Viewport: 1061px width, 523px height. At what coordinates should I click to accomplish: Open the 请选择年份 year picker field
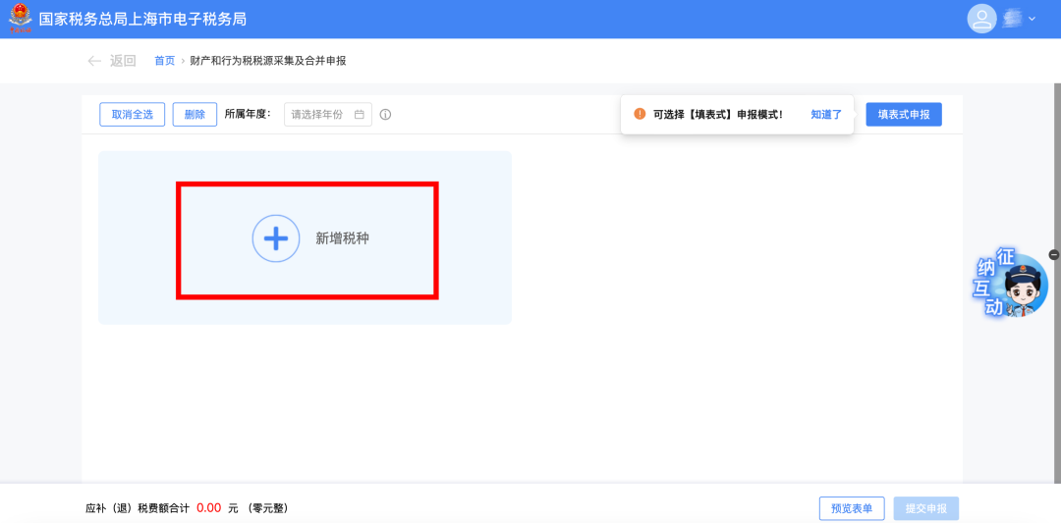pos(327,114)
